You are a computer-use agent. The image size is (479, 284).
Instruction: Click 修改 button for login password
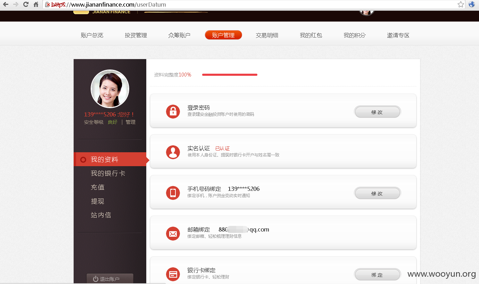377,112
